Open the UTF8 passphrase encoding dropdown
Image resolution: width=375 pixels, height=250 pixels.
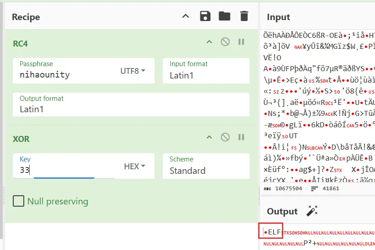[x=133, y=71]
